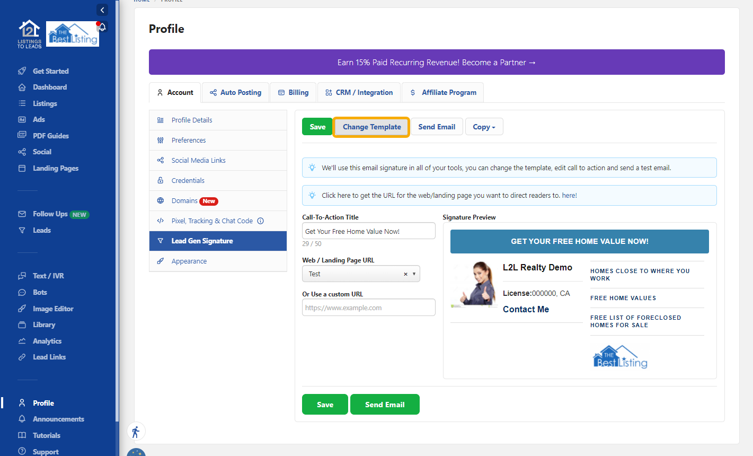Viewport: 753px width, 456px height.
Task: Click the accessibility person icon
Action: pyautogui.click(x=136, y=431)
